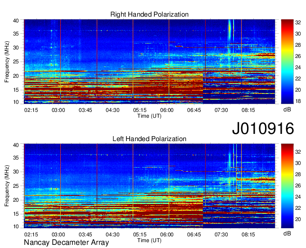The image size is (306, 248).
Task: Click the 'Left Handed Polarization' title
Action: 149,139
